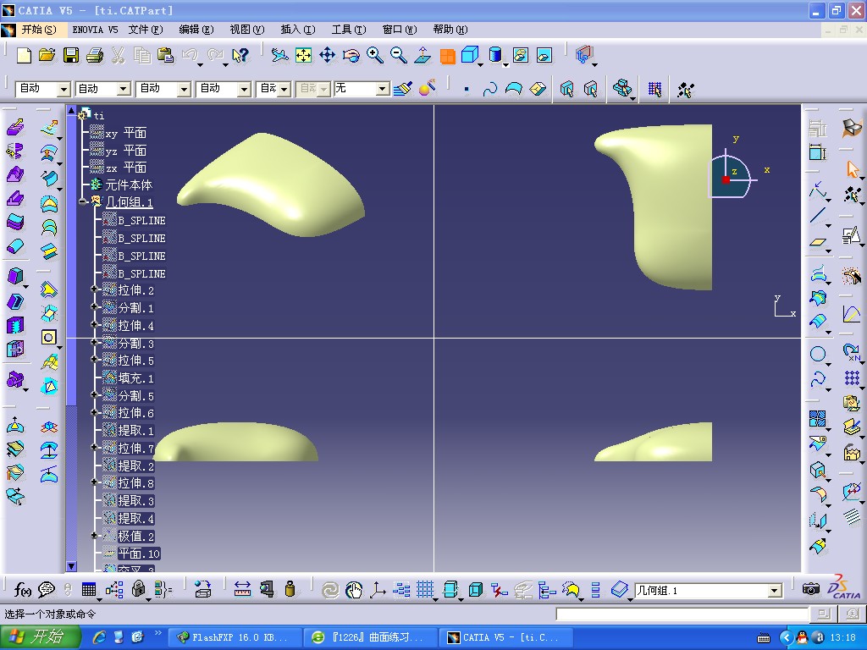Click isometric view cube icon
The height and width of the screenshot is (650, 867).
tap(469, 55)
